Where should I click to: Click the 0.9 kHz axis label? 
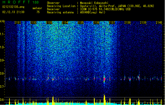coord(2,60)
